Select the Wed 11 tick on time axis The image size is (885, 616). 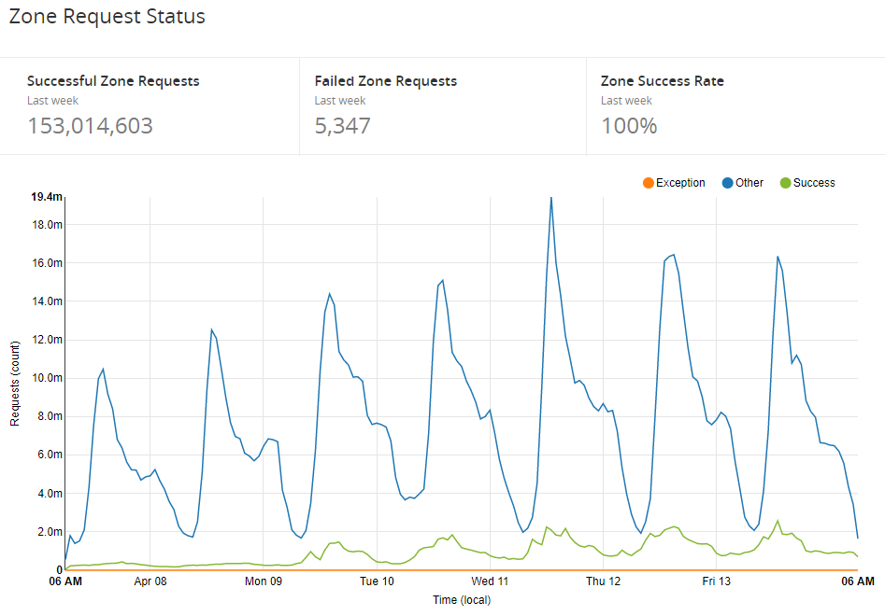coord(490,581)
